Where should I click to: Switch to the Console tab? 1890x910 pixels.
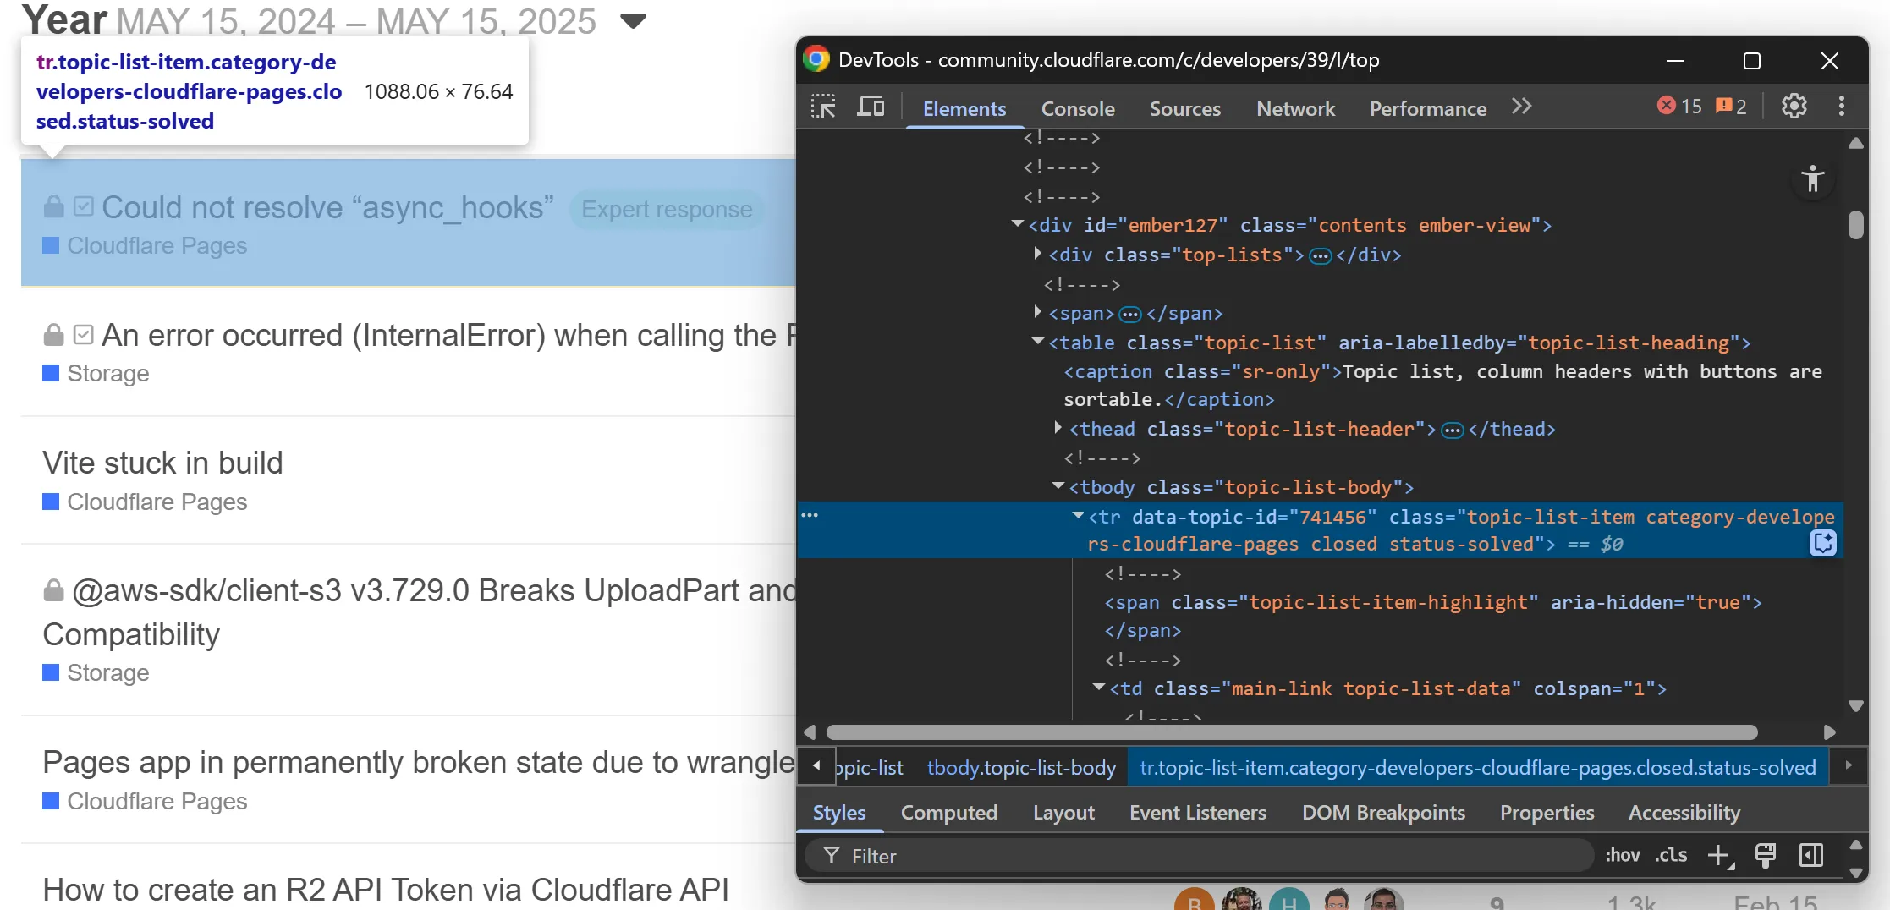click(x=1078, y=108)
